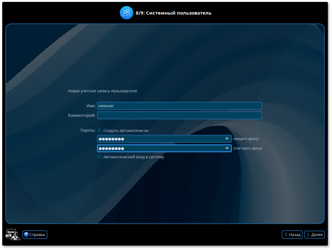Click the blue question mark icon beside Справка

[x=26, y=235]
